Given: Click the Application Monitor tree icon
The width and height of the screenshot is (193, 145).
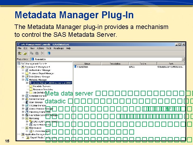Looking at the screenshot, I should click(31, 125).
